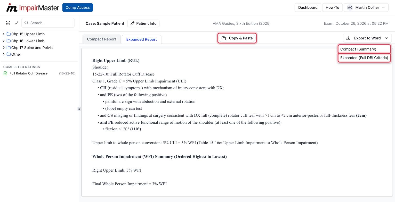Click the Chp 17 Spine and Pelvis folder icon

pyautogui.click(x=9, y=47)
